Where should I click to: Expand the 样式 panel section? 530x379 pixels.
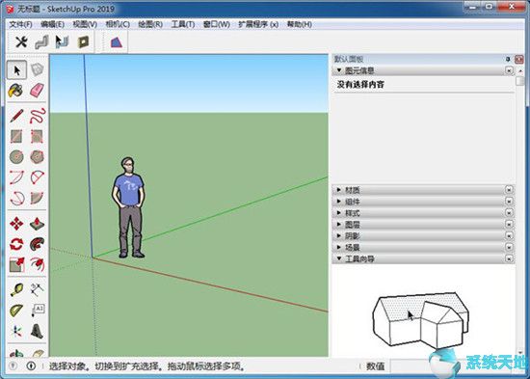(422, 213)
